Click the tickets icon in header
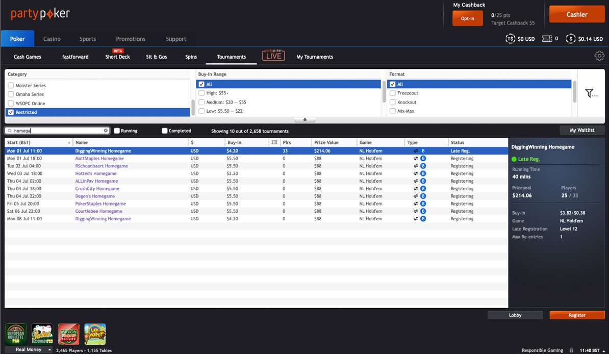 (x=547, y=38)
